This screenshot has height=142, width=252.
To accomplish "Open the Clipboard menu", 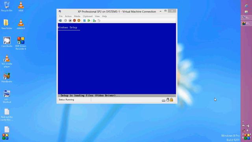I will click(87, 16).
